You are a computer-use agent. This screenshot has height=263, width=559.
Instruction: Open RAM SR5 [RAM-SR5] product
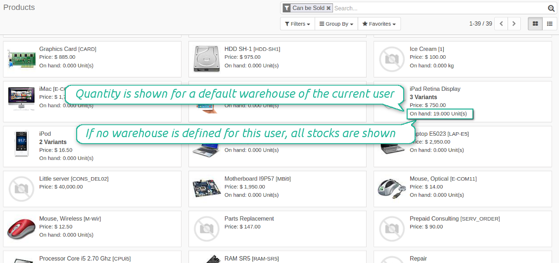click(x=252, y=259)
